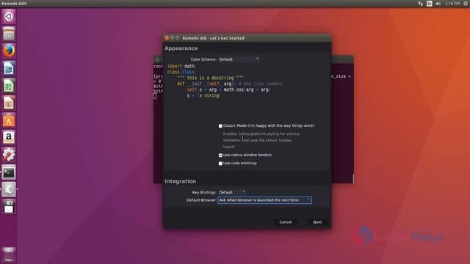Show clock calendar at 5:18 PM
Image resolution: width=470 pixels, height=264 pixels.
click(x=452, y=4)
